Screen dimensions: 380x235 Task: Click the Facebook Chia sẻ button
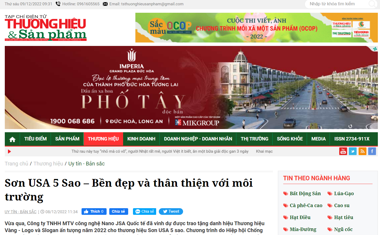click(118, 212)
